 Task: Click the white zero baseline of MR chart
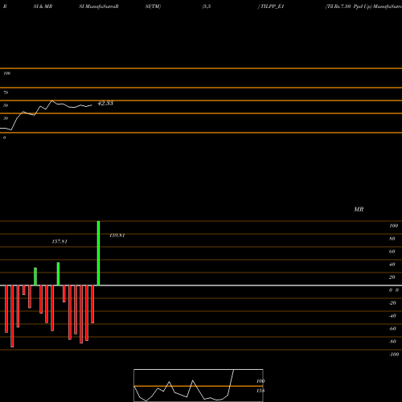click(201, 285)
